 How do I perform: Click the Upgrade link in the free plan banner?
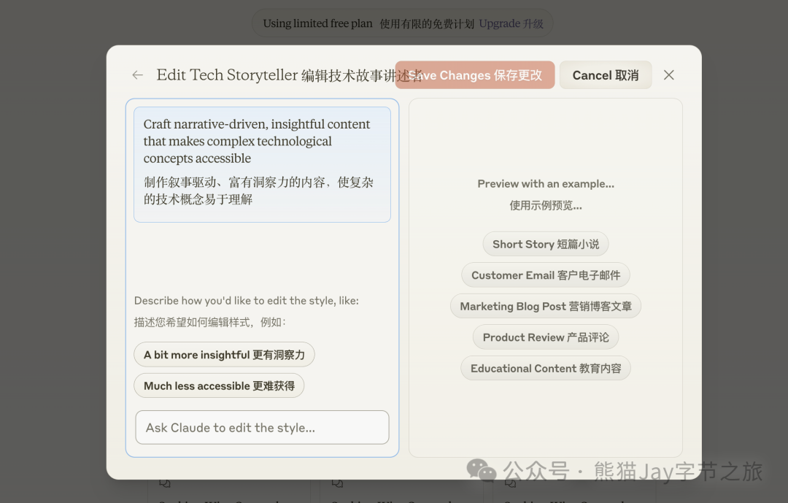pos(511,23)
